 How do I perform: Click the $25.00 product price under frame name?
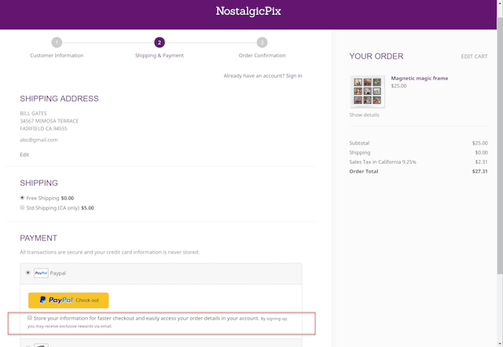coord(398,86)
